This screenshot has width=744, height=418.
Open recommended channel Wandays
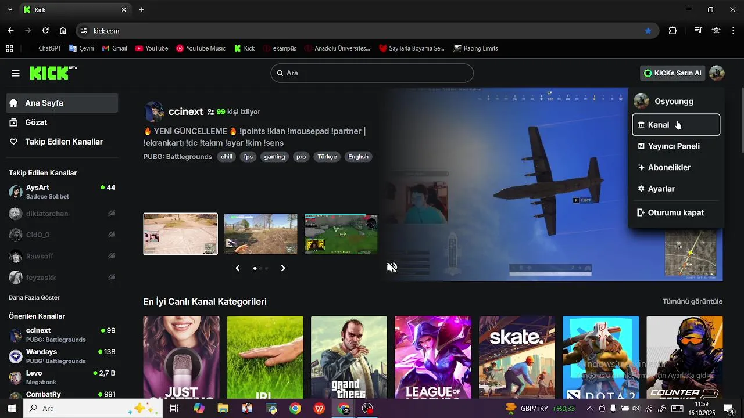(x=62, y=356)
